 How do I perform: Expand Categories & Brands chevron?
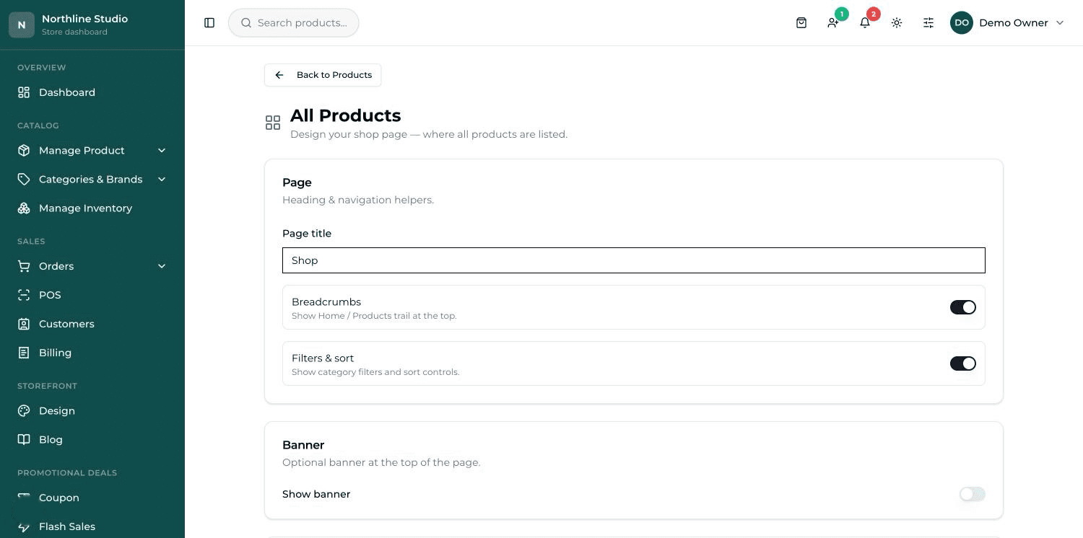(162, 179)
